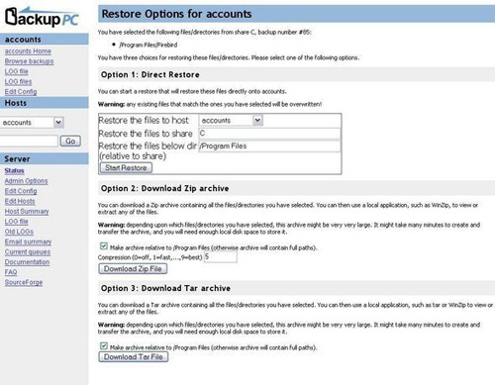
Task: Click the Go button beside search field
Action: pos(70,142)
